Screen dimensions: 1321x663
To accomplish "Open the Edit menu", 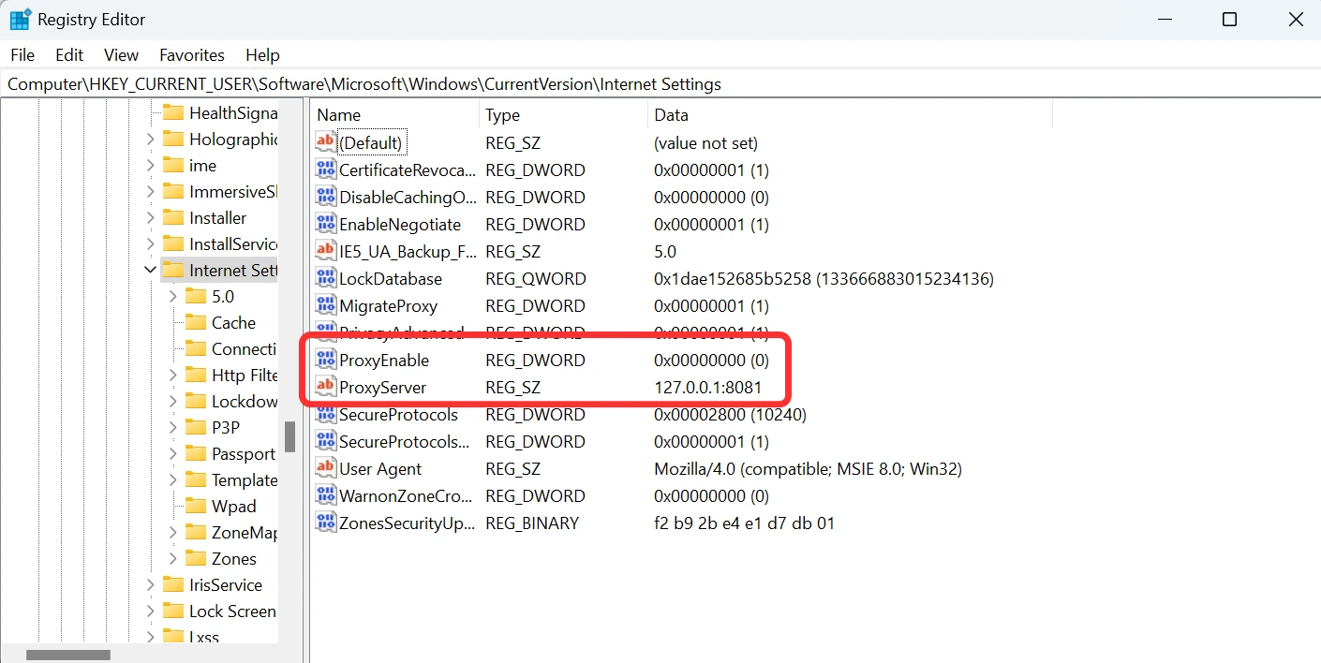I will pyautogui.click(x=69, y=55).
